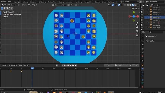Viewport: 165px width, 93px height.
Task: Click the new scene icon beside Scene field
Action: (141, 2)
